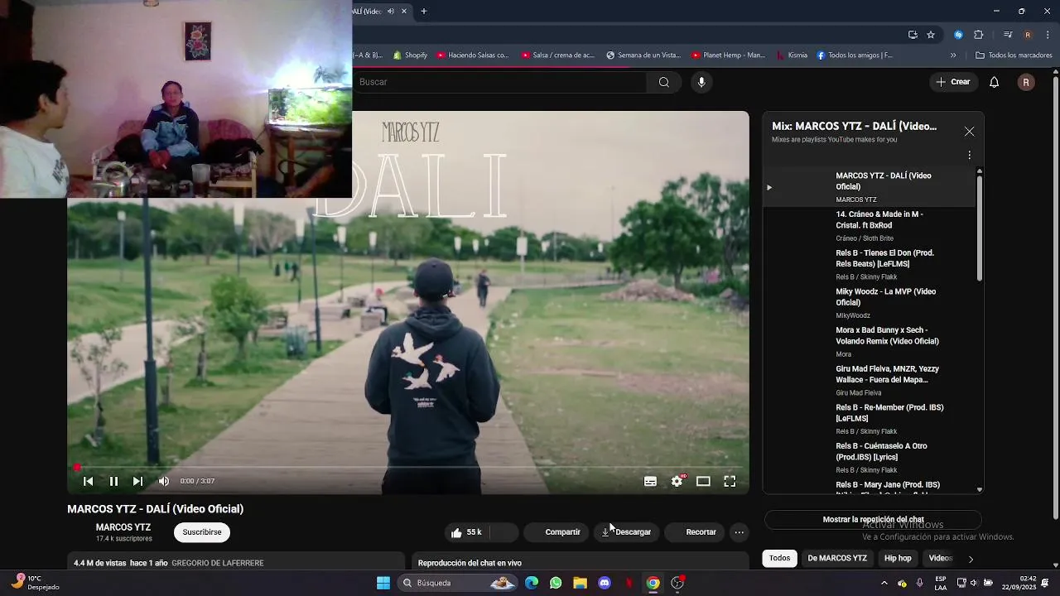Open YouTube notifications bell

[995, 82]
